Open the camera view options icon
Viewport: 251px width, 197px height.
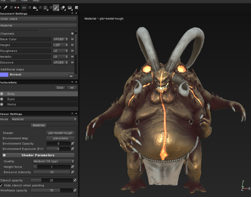[x=35, y=8]
